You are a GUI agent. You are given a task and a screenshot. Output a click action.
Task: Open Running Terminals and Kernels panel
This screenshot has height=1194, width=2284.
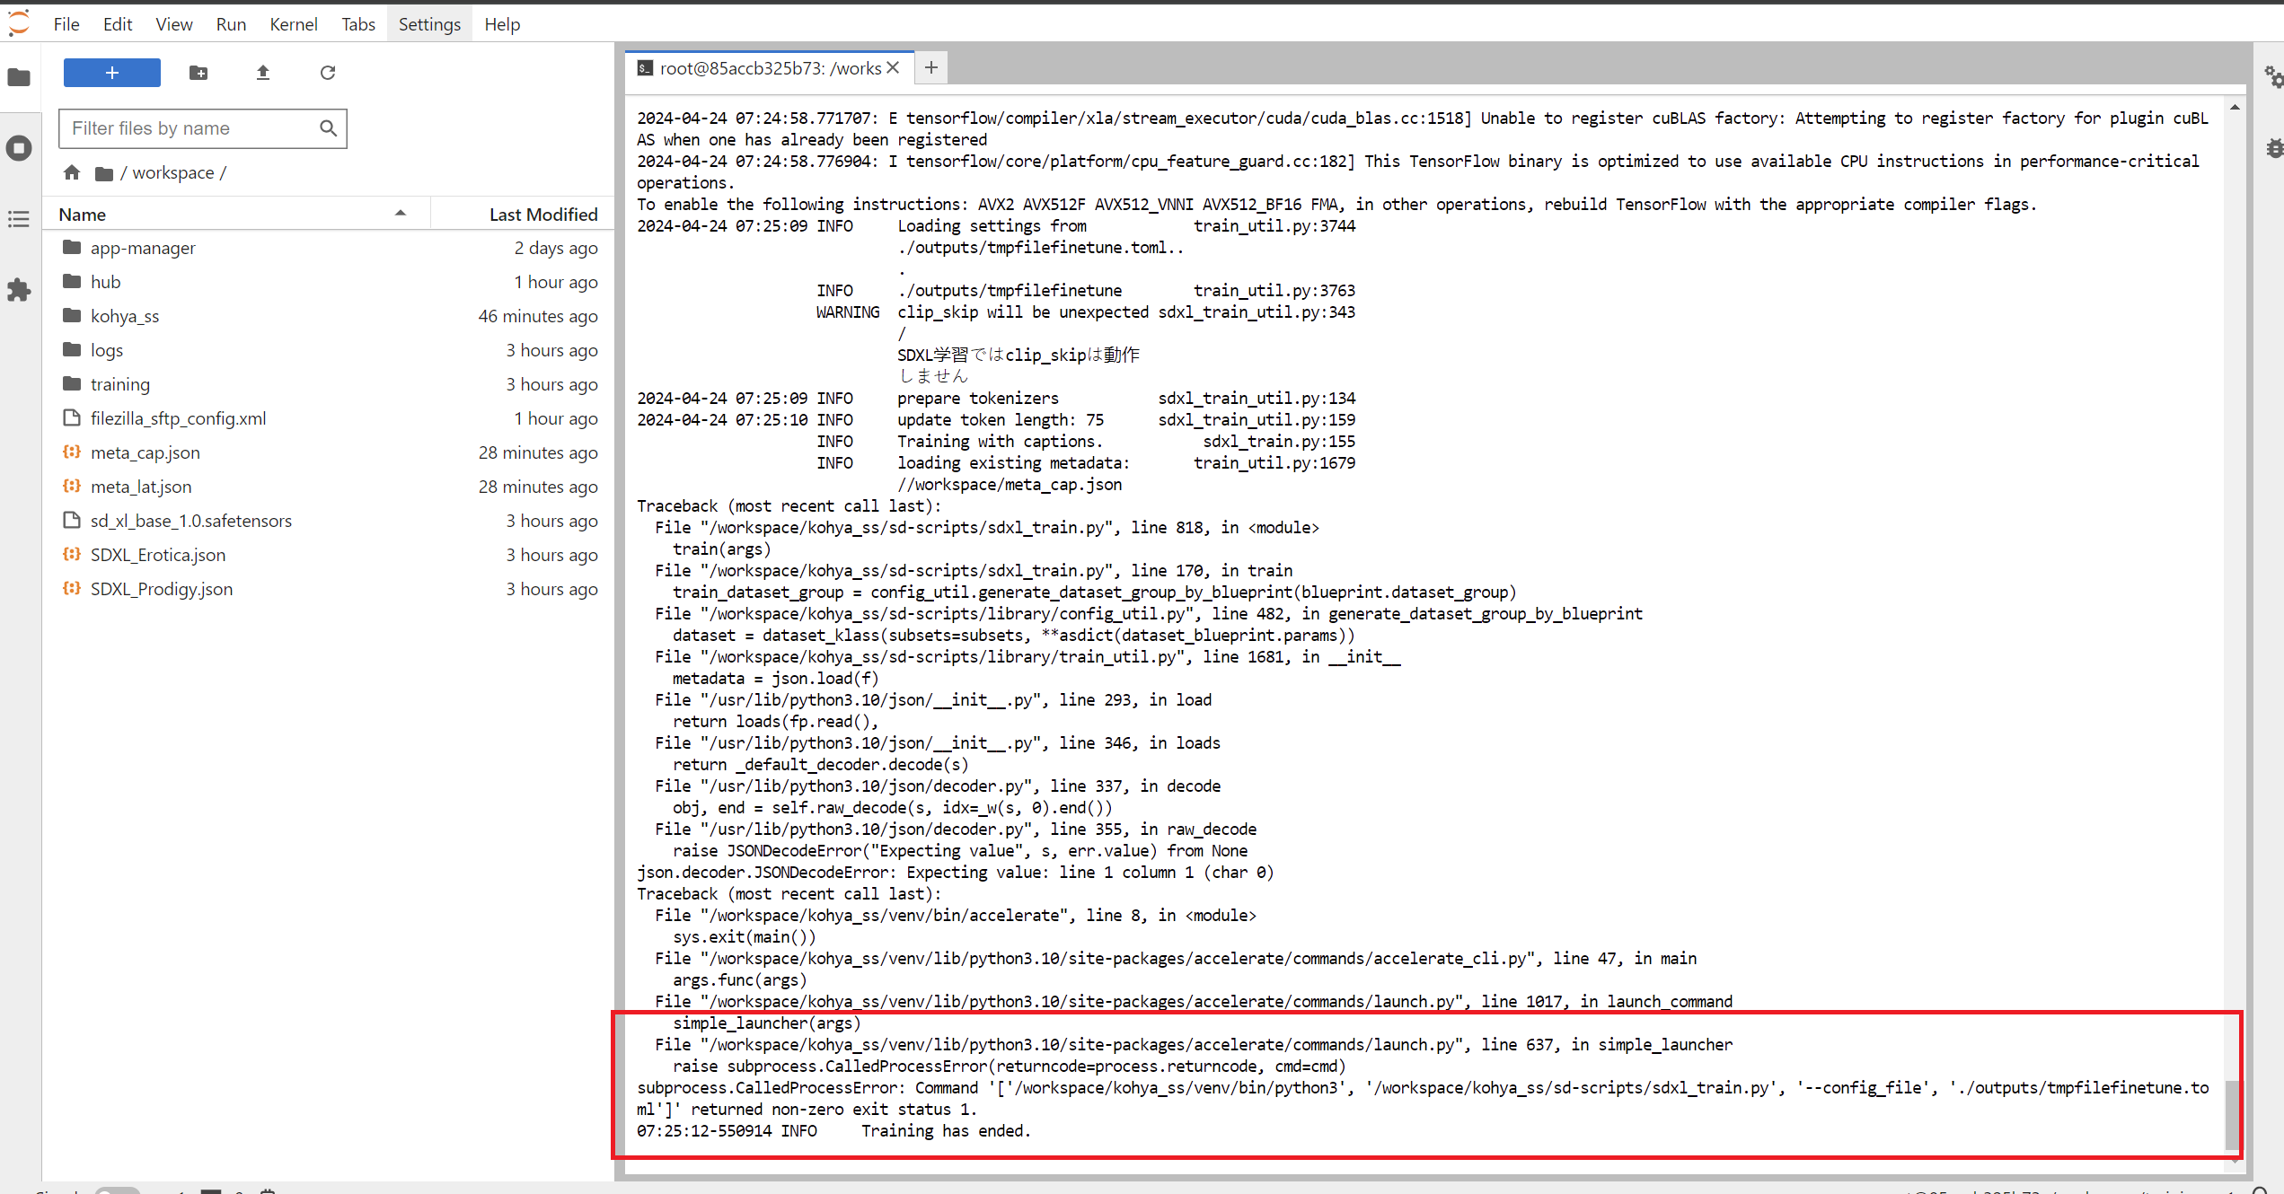click(19, 148)
